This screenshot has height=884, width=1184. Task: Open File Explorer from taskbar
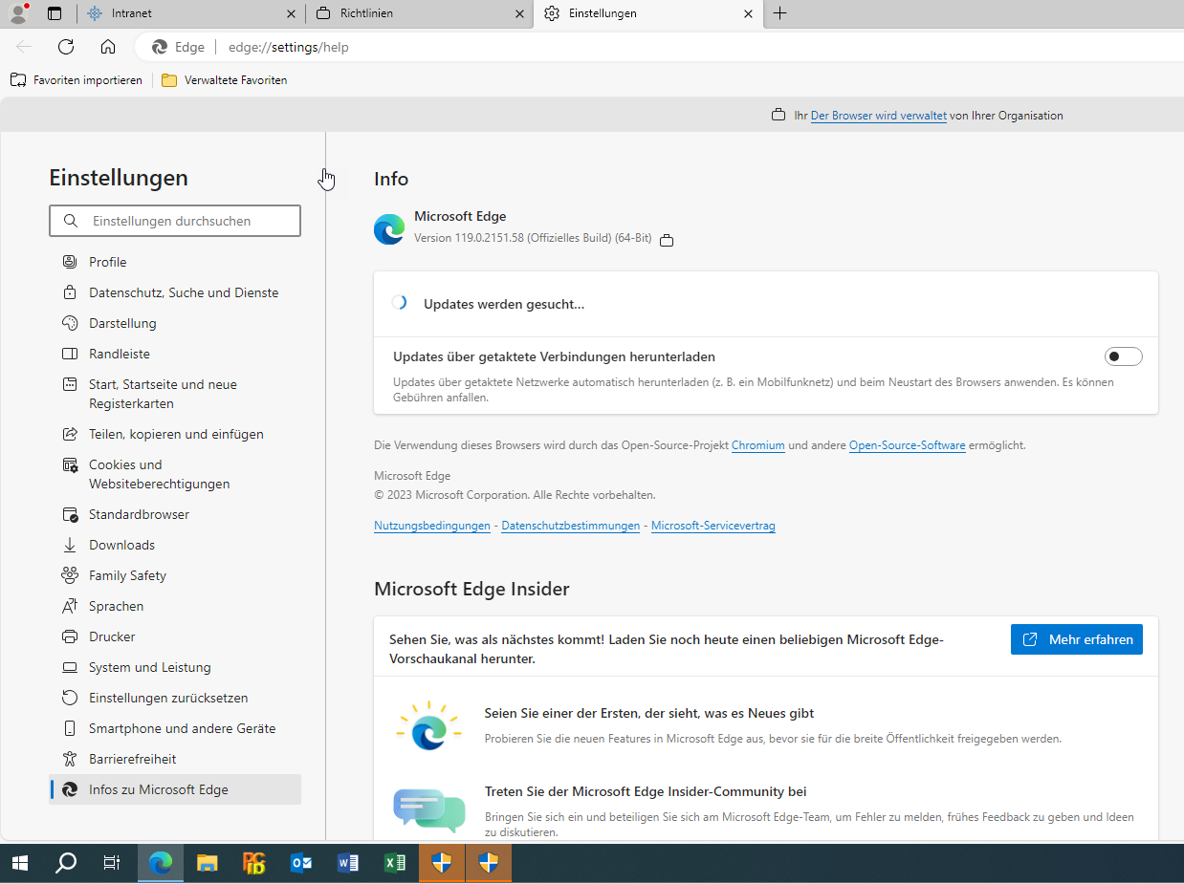pos(207,863)
